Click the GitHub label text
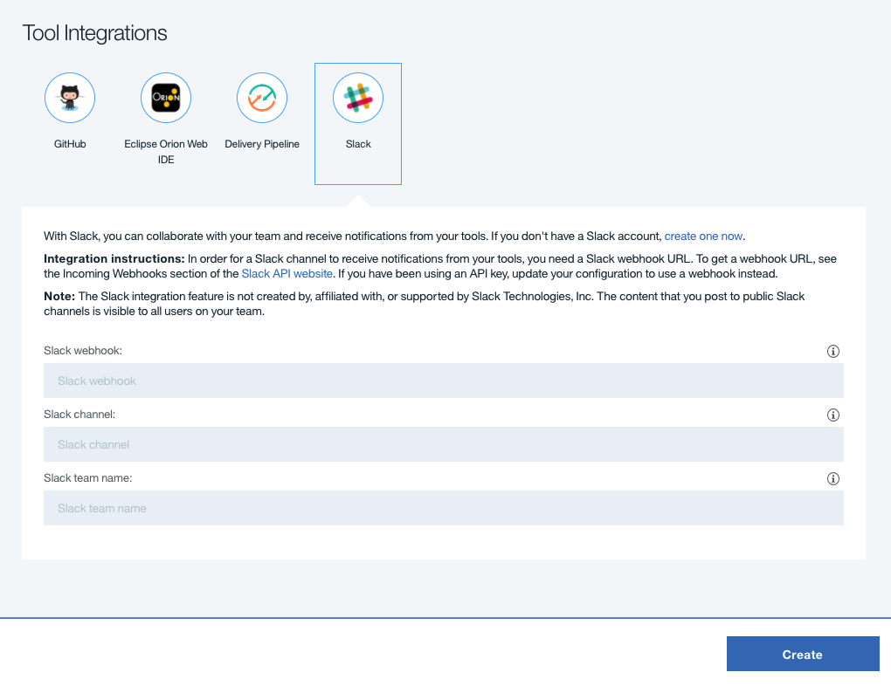This screenshot has width=891, height=686. [70, 144]
